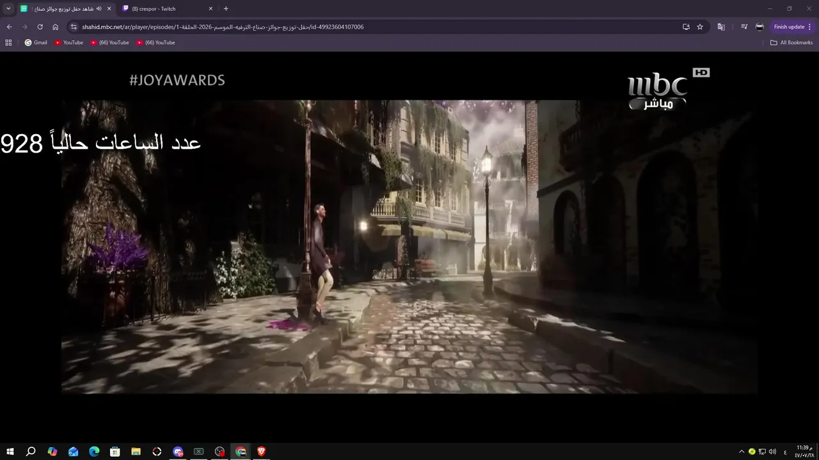Open the second (66) YouTube bookmark
This screenshot has width=819, height=460.
click(x=109, y=42)
